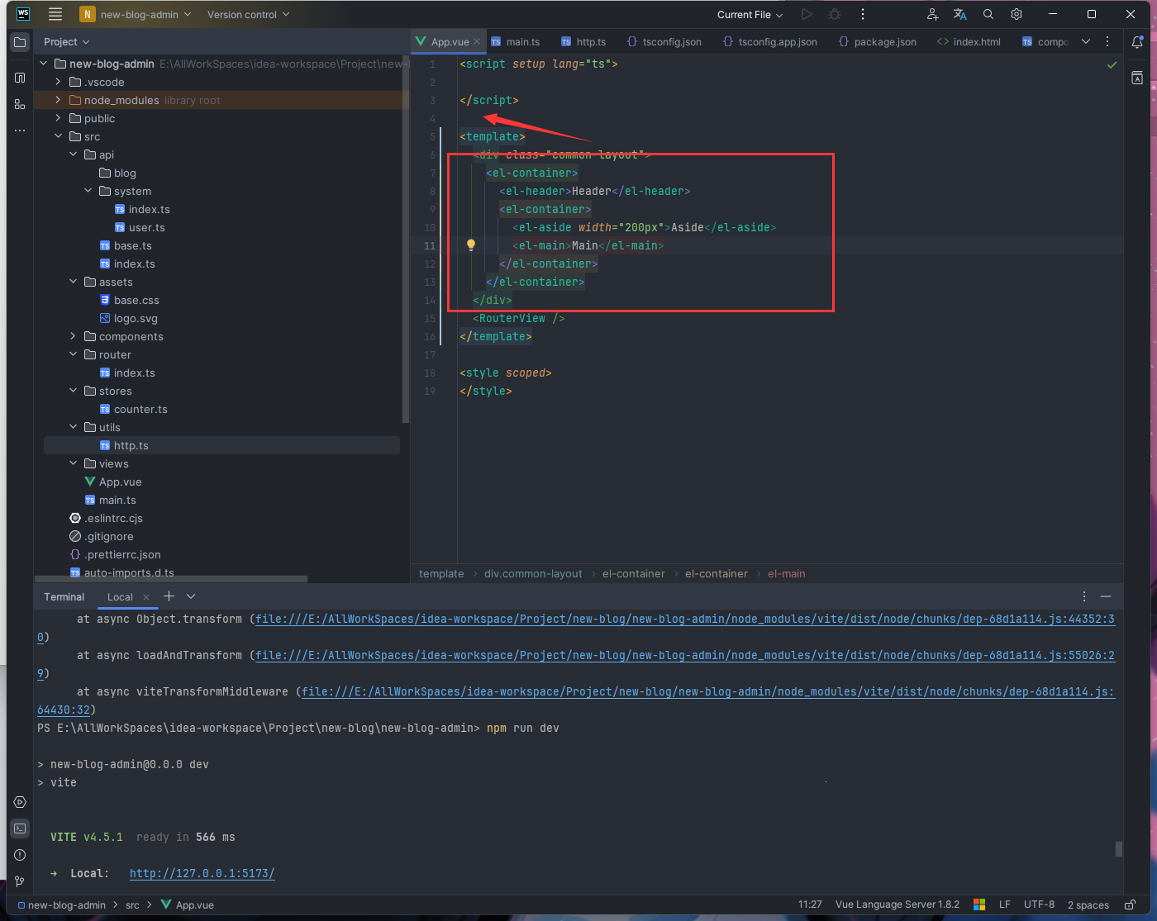Viewport: 1157px width, 921px height.
Task: Open the Services tool window icon
Action: tap(20, 802)
